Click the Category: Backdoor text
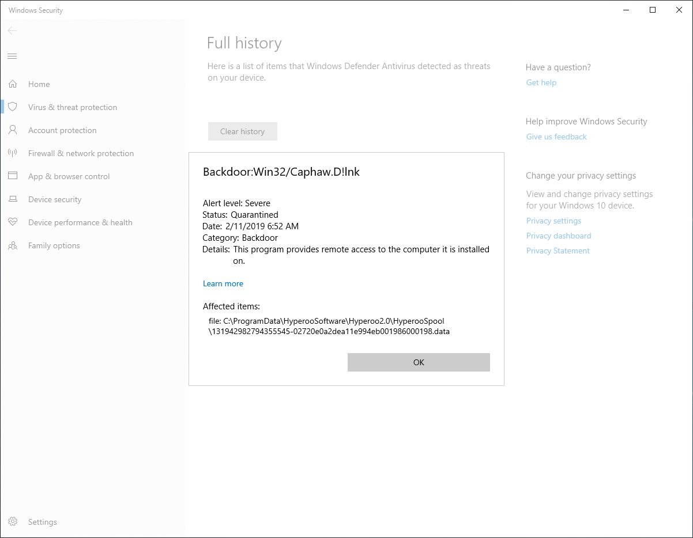 pos(240,238)
